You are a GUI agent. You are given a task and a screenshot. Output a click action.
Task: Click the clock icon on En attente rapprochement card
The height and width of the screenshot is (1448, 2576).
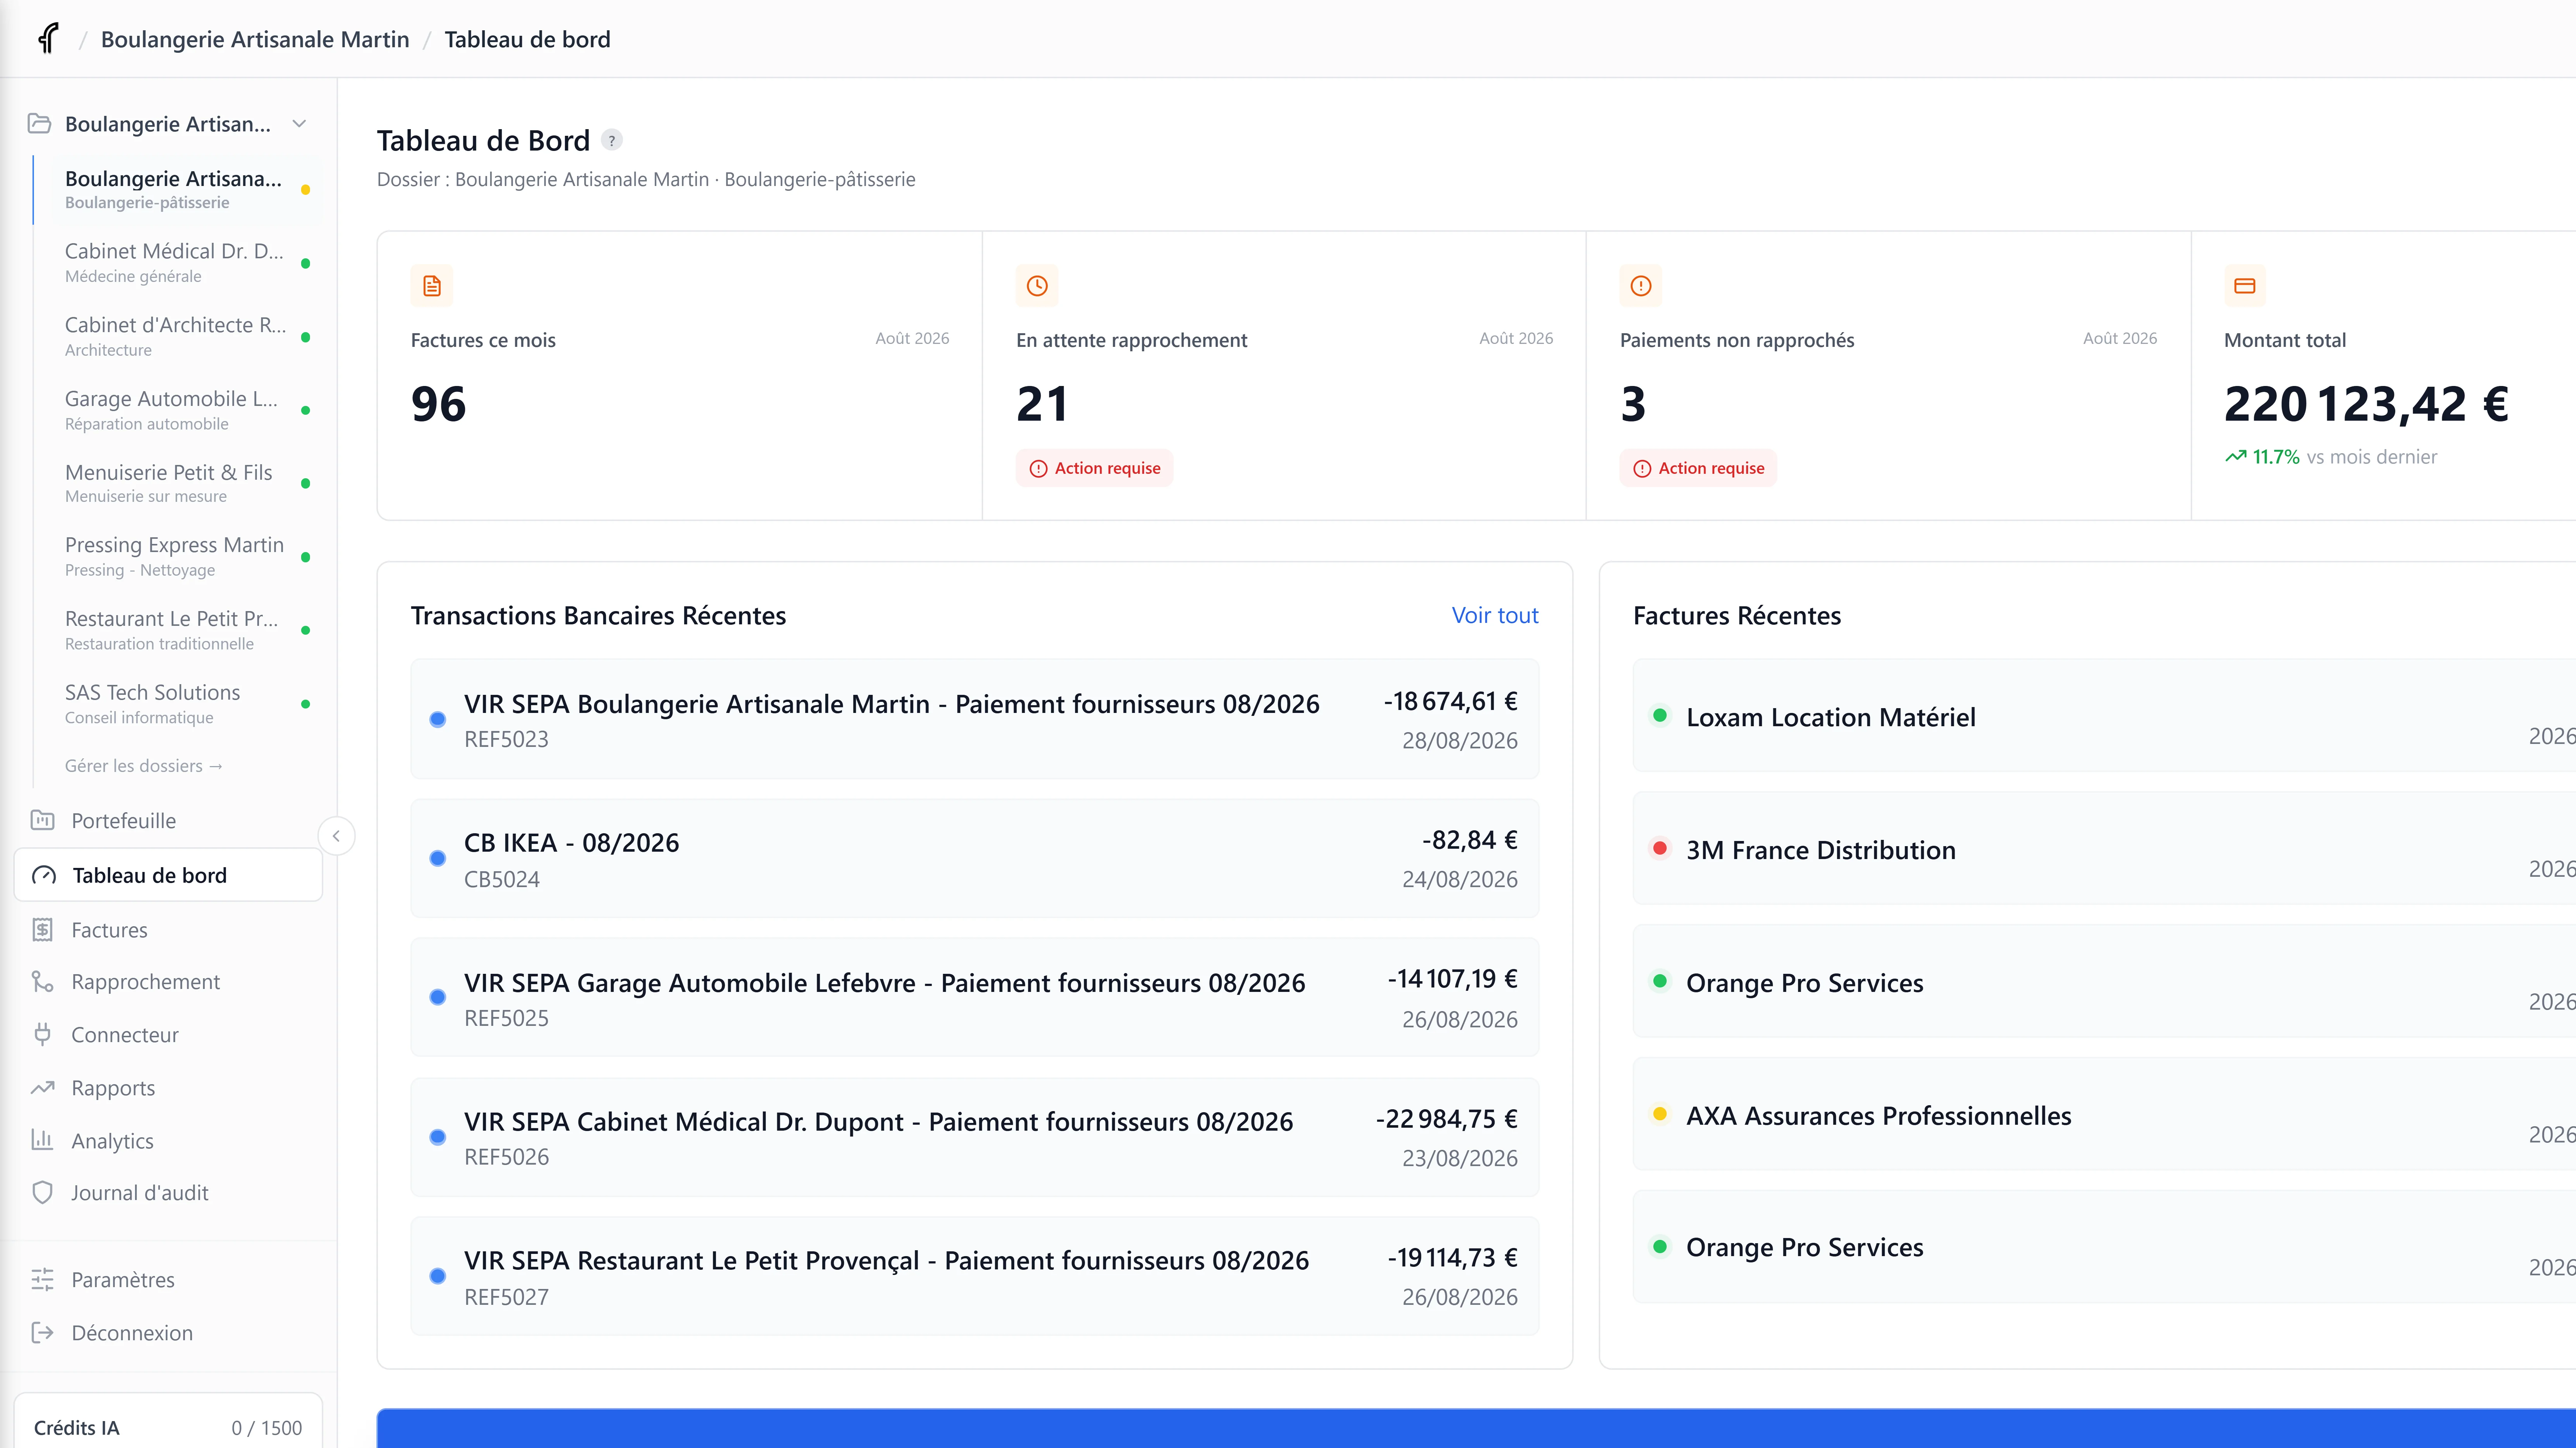click(1037, 286)
